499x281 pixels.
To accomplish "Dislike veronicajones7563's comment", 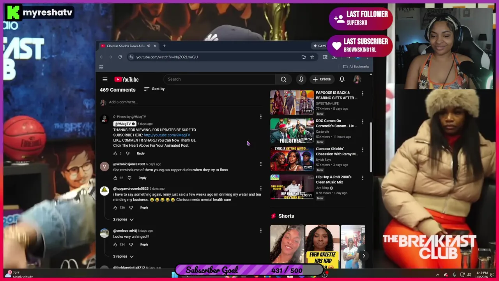I will coord(130,178).
